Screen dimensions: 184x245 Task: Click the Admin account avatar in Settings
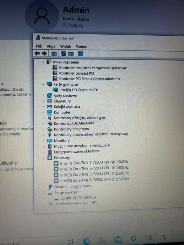point(42,16)
